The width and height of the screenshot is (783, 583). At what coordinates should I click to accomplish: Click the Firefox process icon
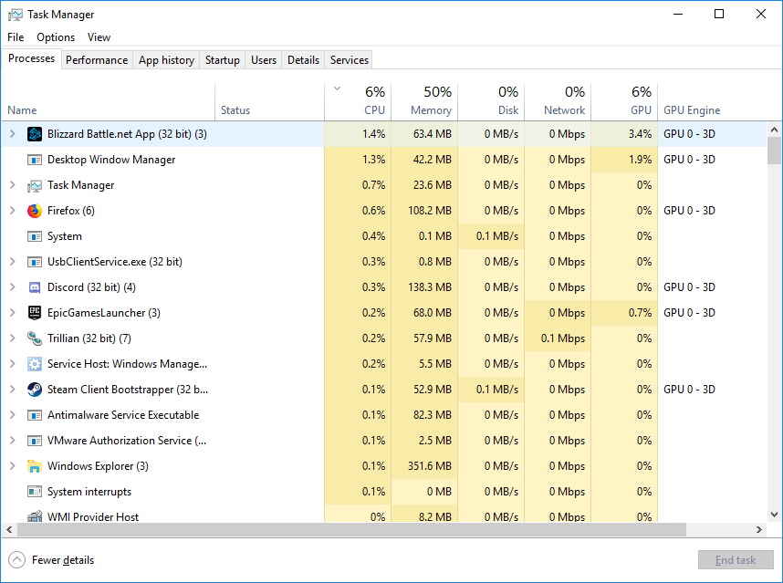point(35,211)
